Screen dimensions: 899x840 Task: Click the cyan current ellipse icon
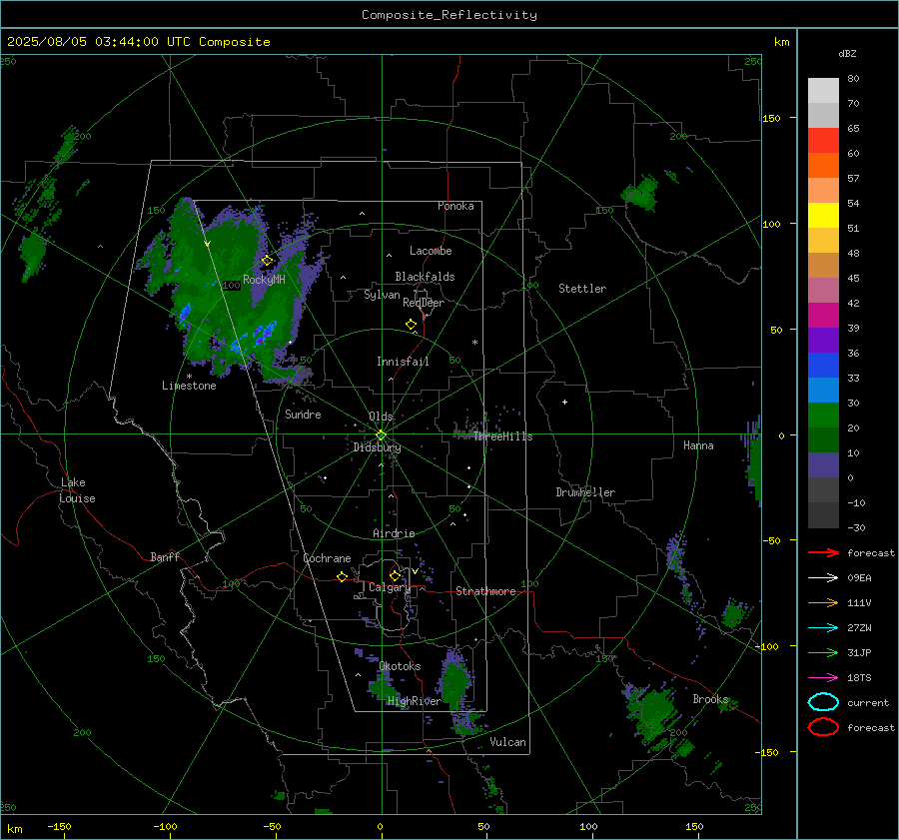[823, 702]
